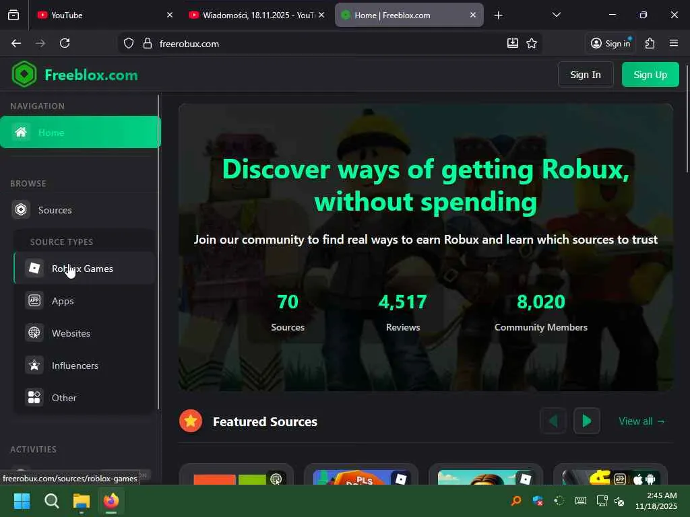This screenshot has height=517, width=690.
Task: Switch to the YouTube tab
Action: pyautogui.click(x=104, y=15)
